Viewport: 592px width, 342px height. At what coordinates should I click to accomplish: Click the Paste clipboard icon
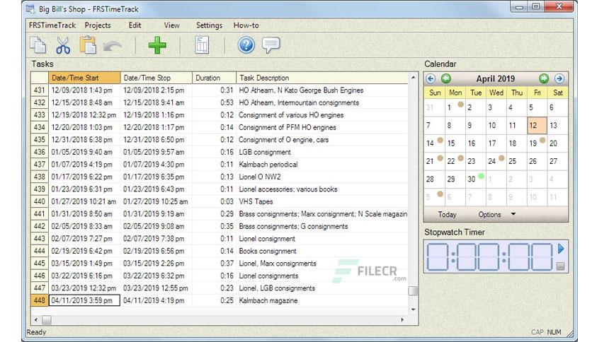(x=88, y=45)
